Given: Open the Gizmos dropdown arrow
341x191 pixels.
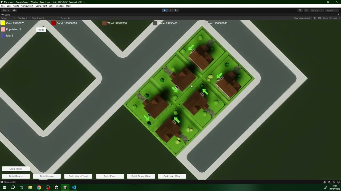Looking at the screenshot, I should 339,18.
